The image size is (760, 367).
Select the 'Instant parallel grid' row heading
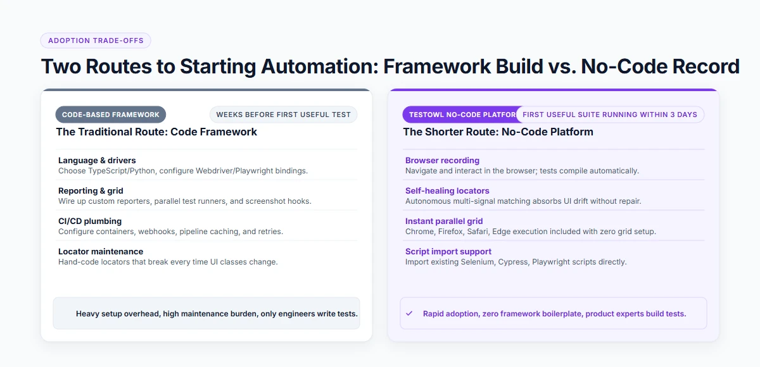[444, 221]
